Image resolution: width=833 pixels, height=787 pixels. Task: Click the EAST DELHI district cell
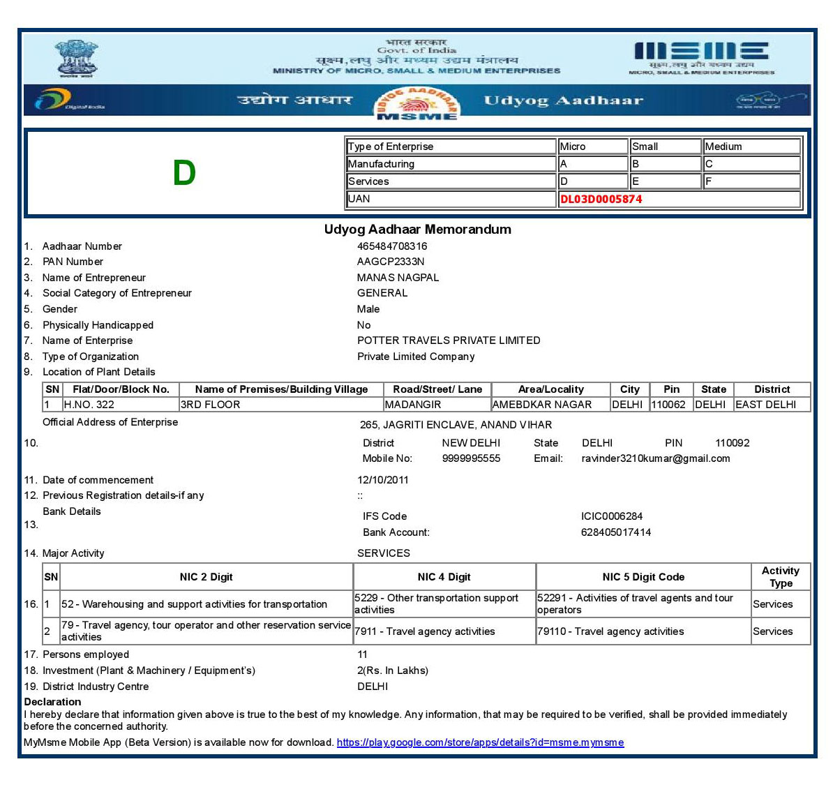pyautogui.click(x=772, y=405)
